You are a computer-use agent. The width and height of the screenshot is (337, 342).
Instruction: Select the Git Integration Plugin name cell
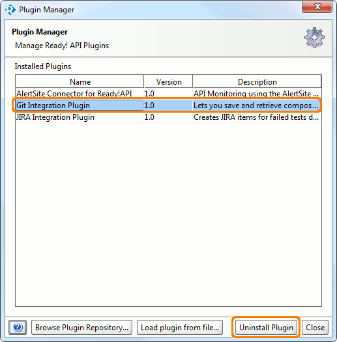pyautogui.click(x=80, y=106)
